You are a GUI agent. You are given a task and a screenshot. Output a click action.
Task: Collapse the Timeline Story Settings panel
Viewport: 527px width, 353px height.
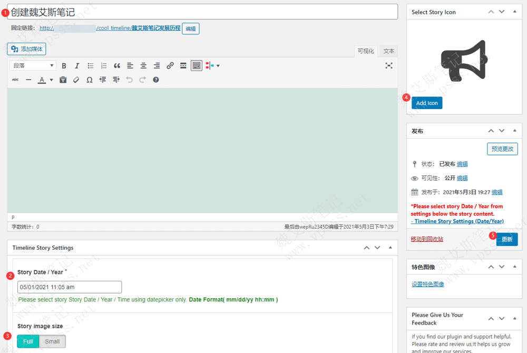point(390,248)
